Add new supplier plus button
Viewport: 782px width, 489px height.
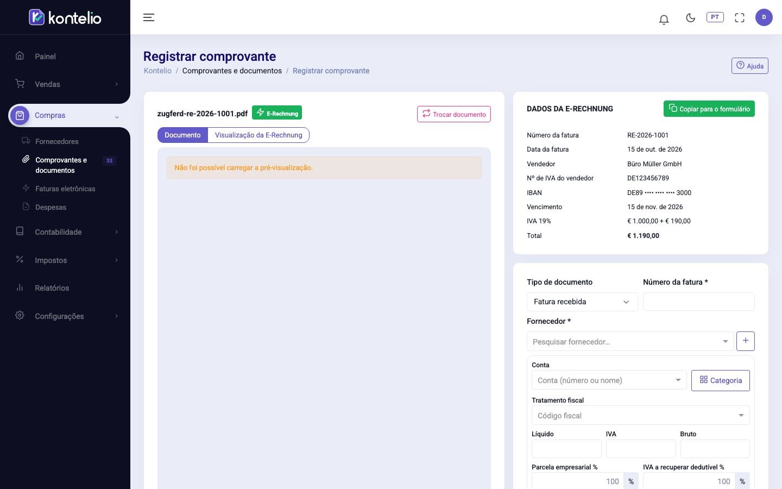[746, 341]
